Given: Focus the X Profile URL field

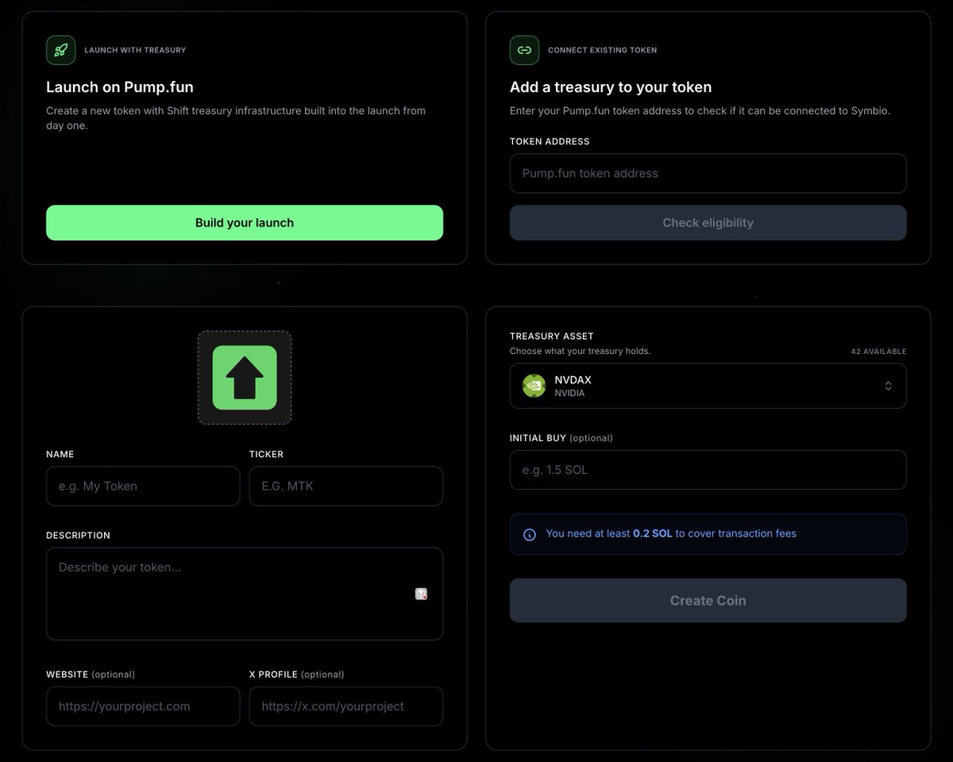Looking at the screenshot, I should click(x=346, y=706).
